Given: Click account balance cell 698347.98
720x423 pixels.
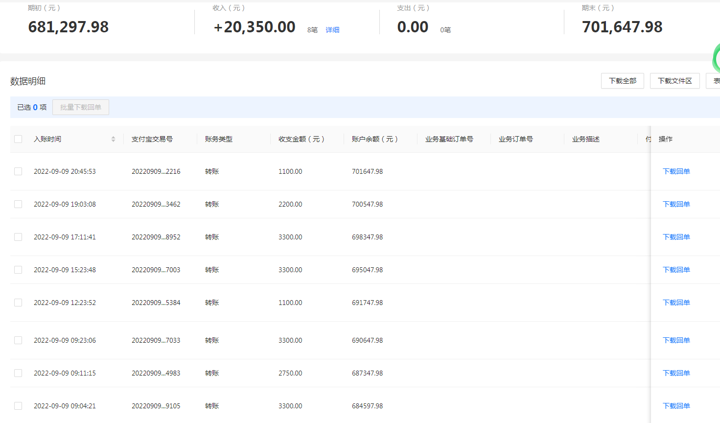Looking at the screenshot, I should point(368,237).
